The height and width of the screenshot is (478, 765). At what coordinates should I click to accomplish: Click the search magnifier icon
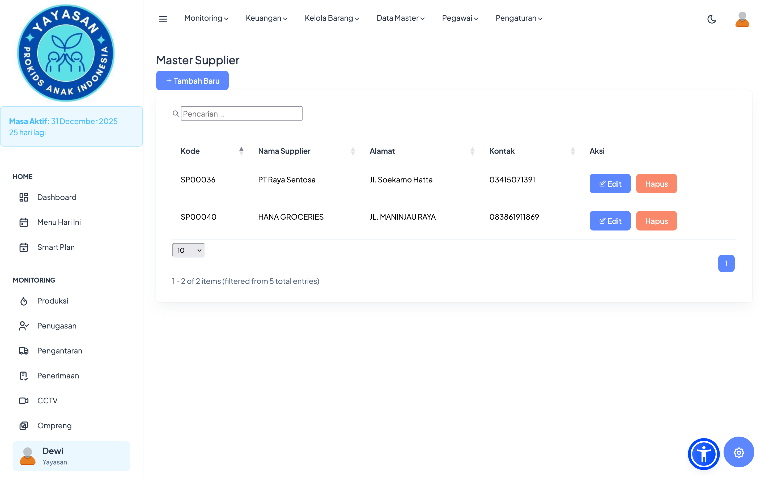coord(176,113)
